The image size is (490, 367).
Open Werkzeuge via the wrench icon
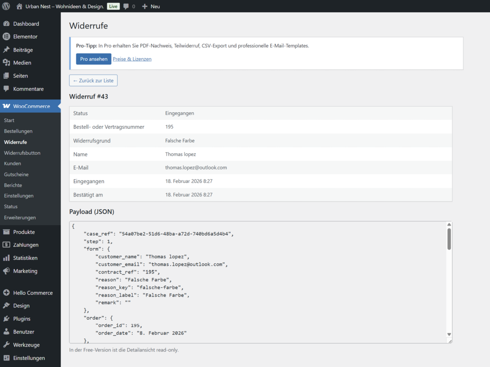[x=6, y=345]
